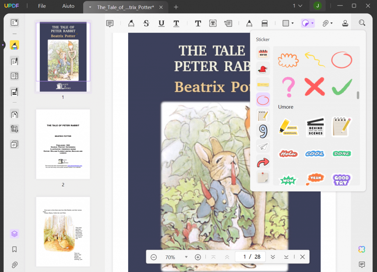This screenshot has width=377, height=272.
Task: Select the Santa hat sticker category
Action: click(263, 69)
